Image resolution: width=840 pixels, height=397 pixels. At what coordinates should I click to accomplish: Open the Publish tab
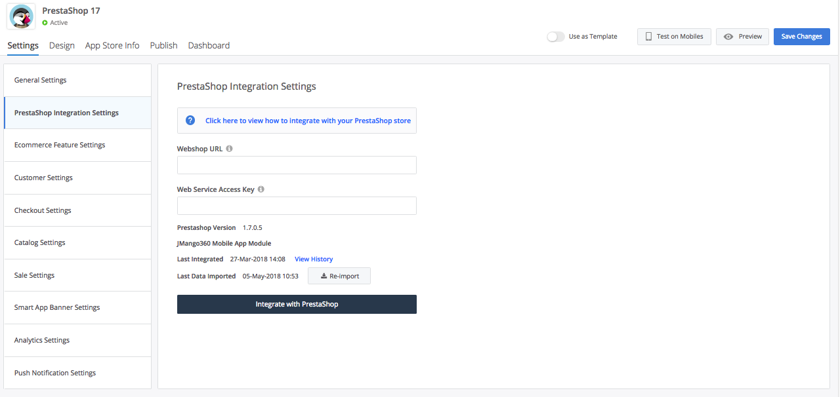point(163,45)
